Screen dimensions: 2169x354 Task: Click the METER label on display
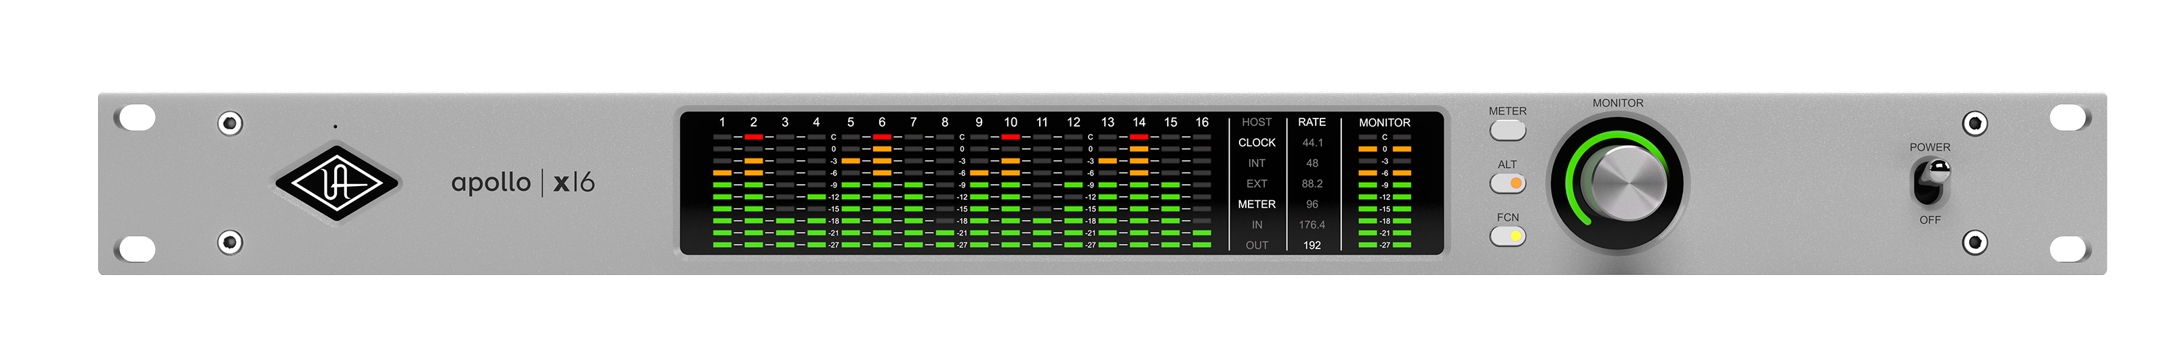coord(1256,204)
